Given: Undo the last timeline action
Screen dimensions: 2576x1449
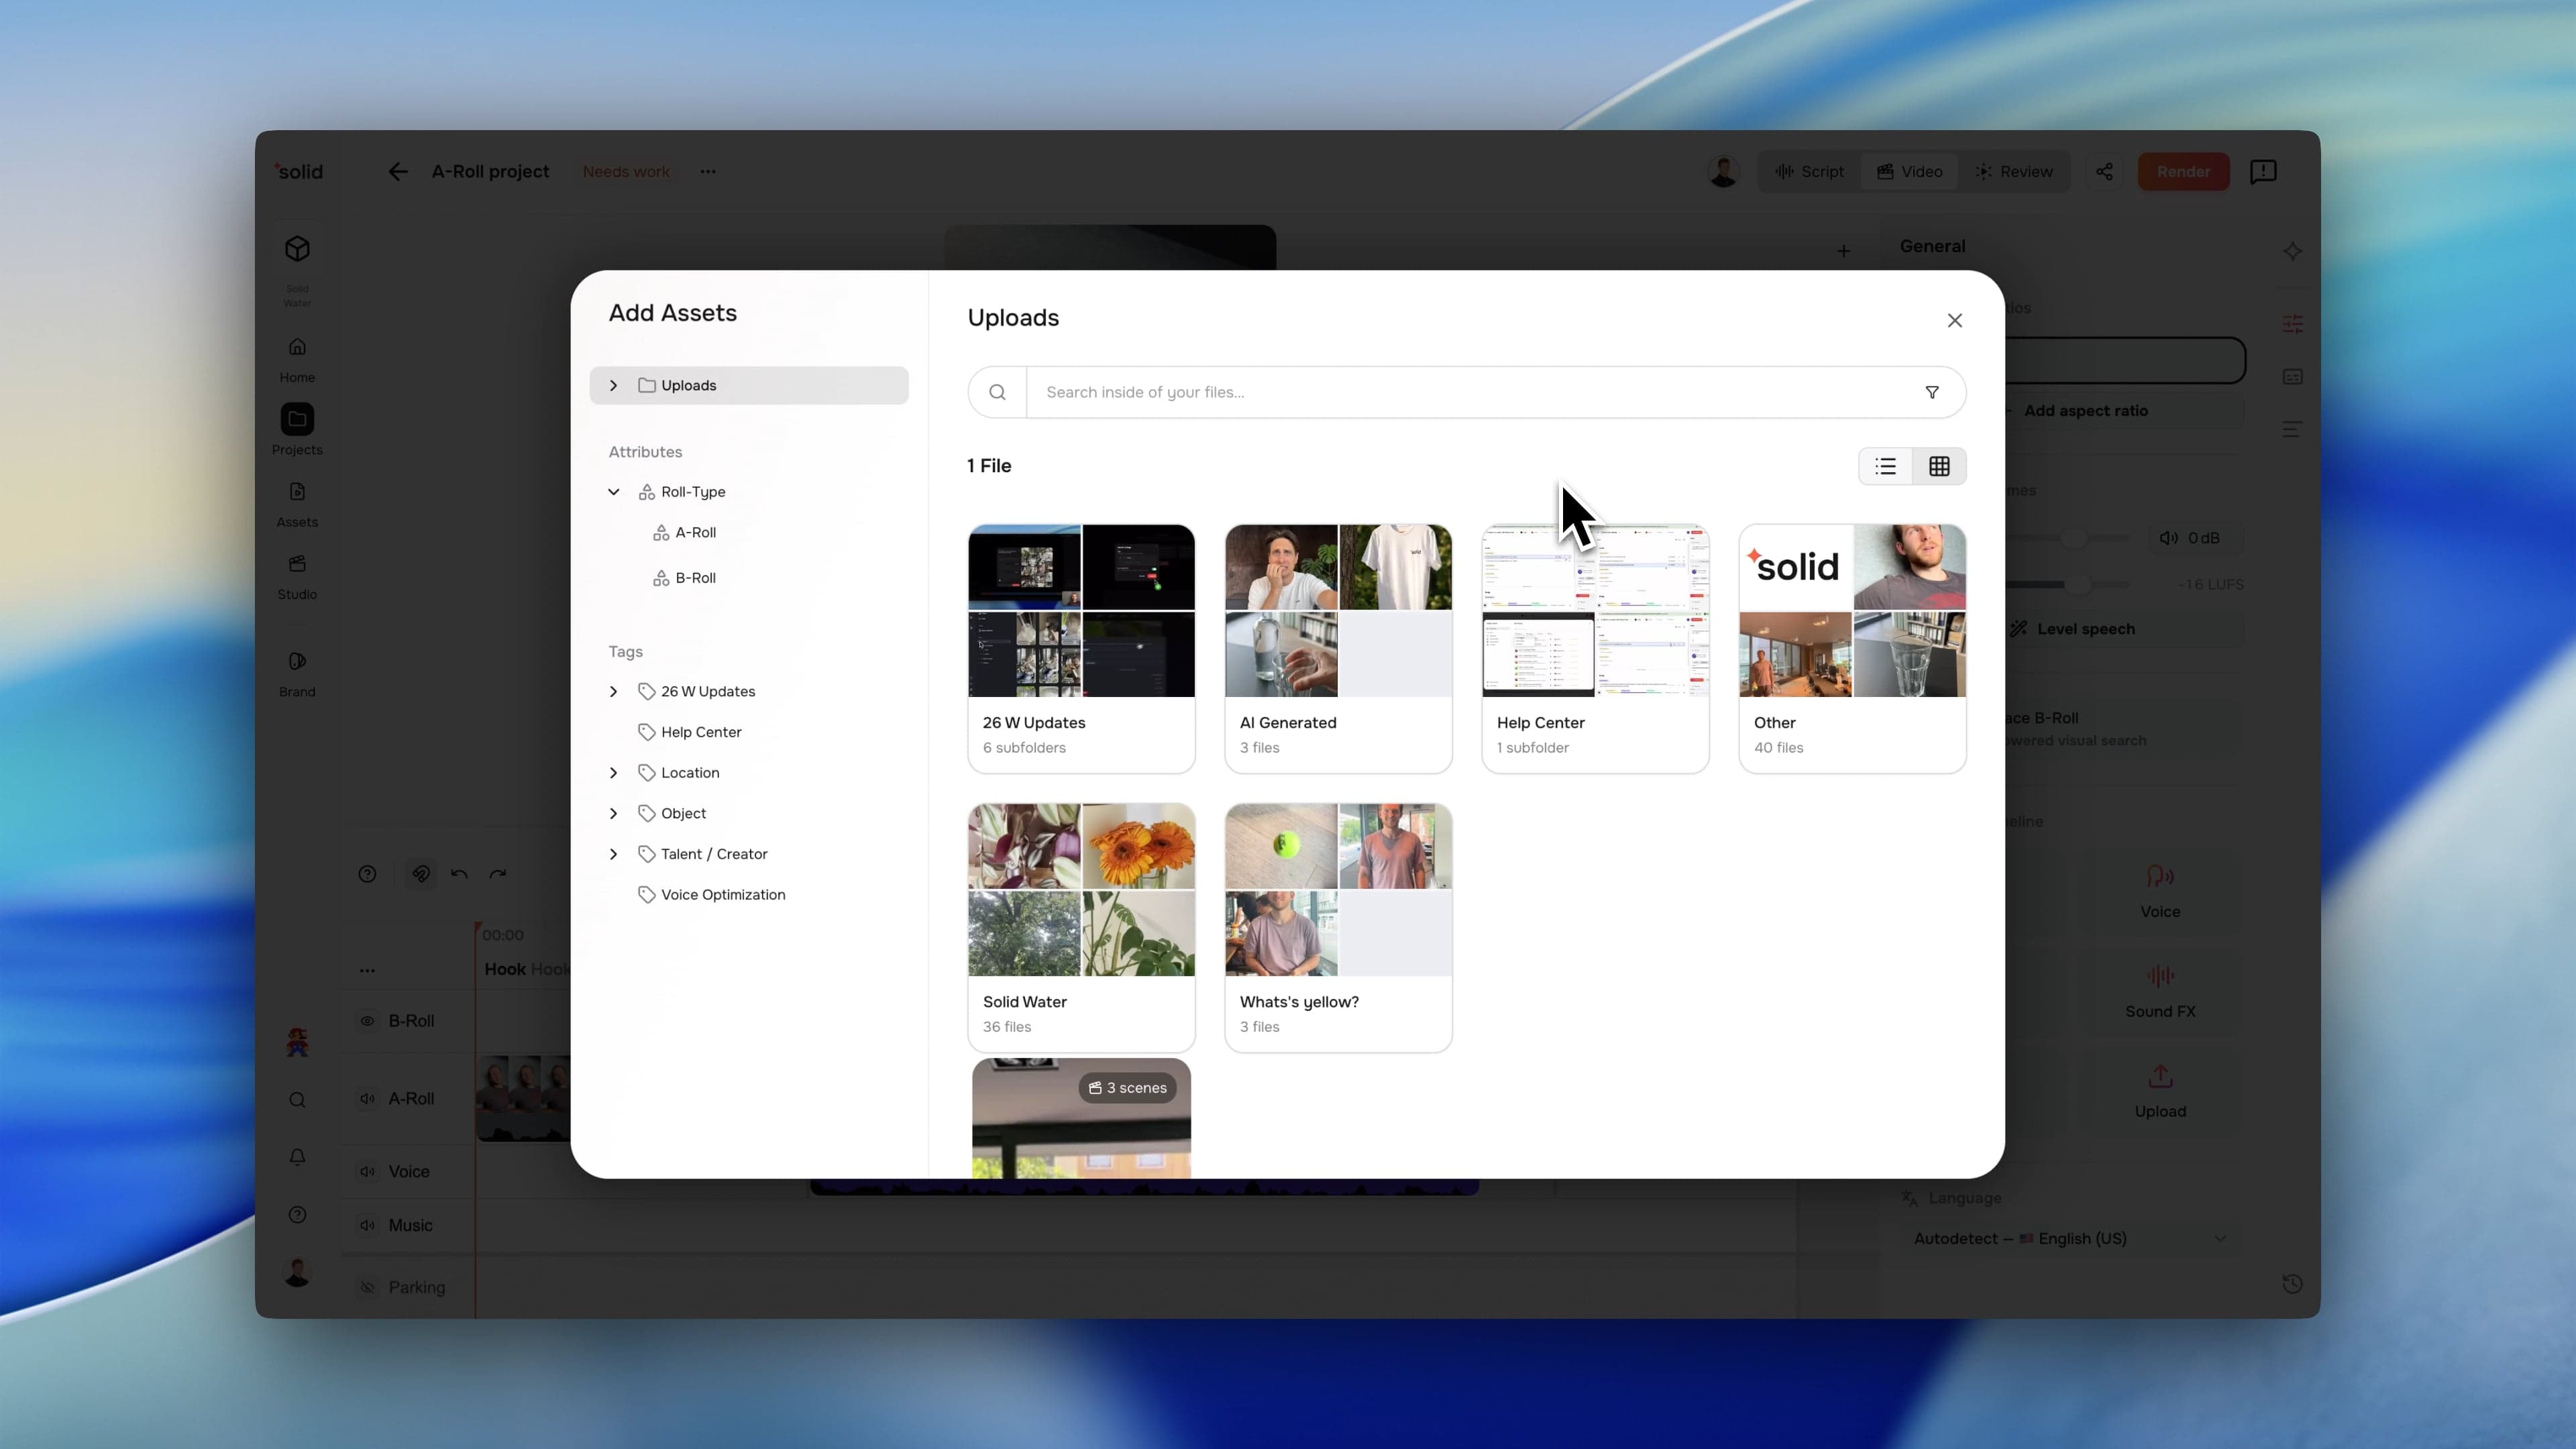Looking at the screenshot, I should (x=459, y=874).
